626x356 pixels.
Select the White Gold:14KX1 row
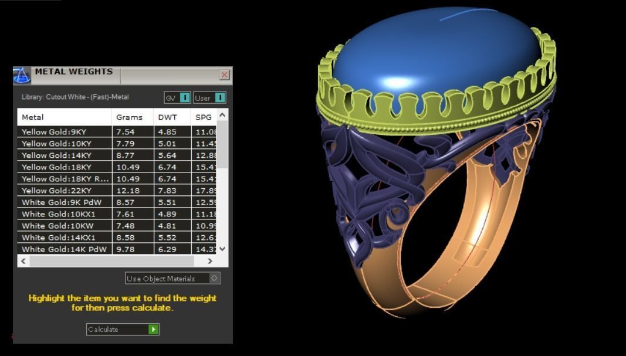(117, 238)
